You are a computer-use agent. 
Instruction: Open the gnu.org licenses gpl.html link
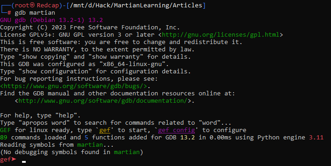pyautogui.click(x=220, y=35)
